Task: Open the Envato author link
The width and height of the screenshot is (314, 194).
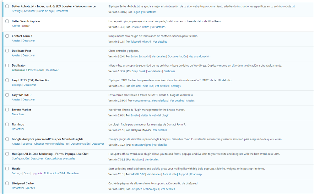Action: [135, 115]
